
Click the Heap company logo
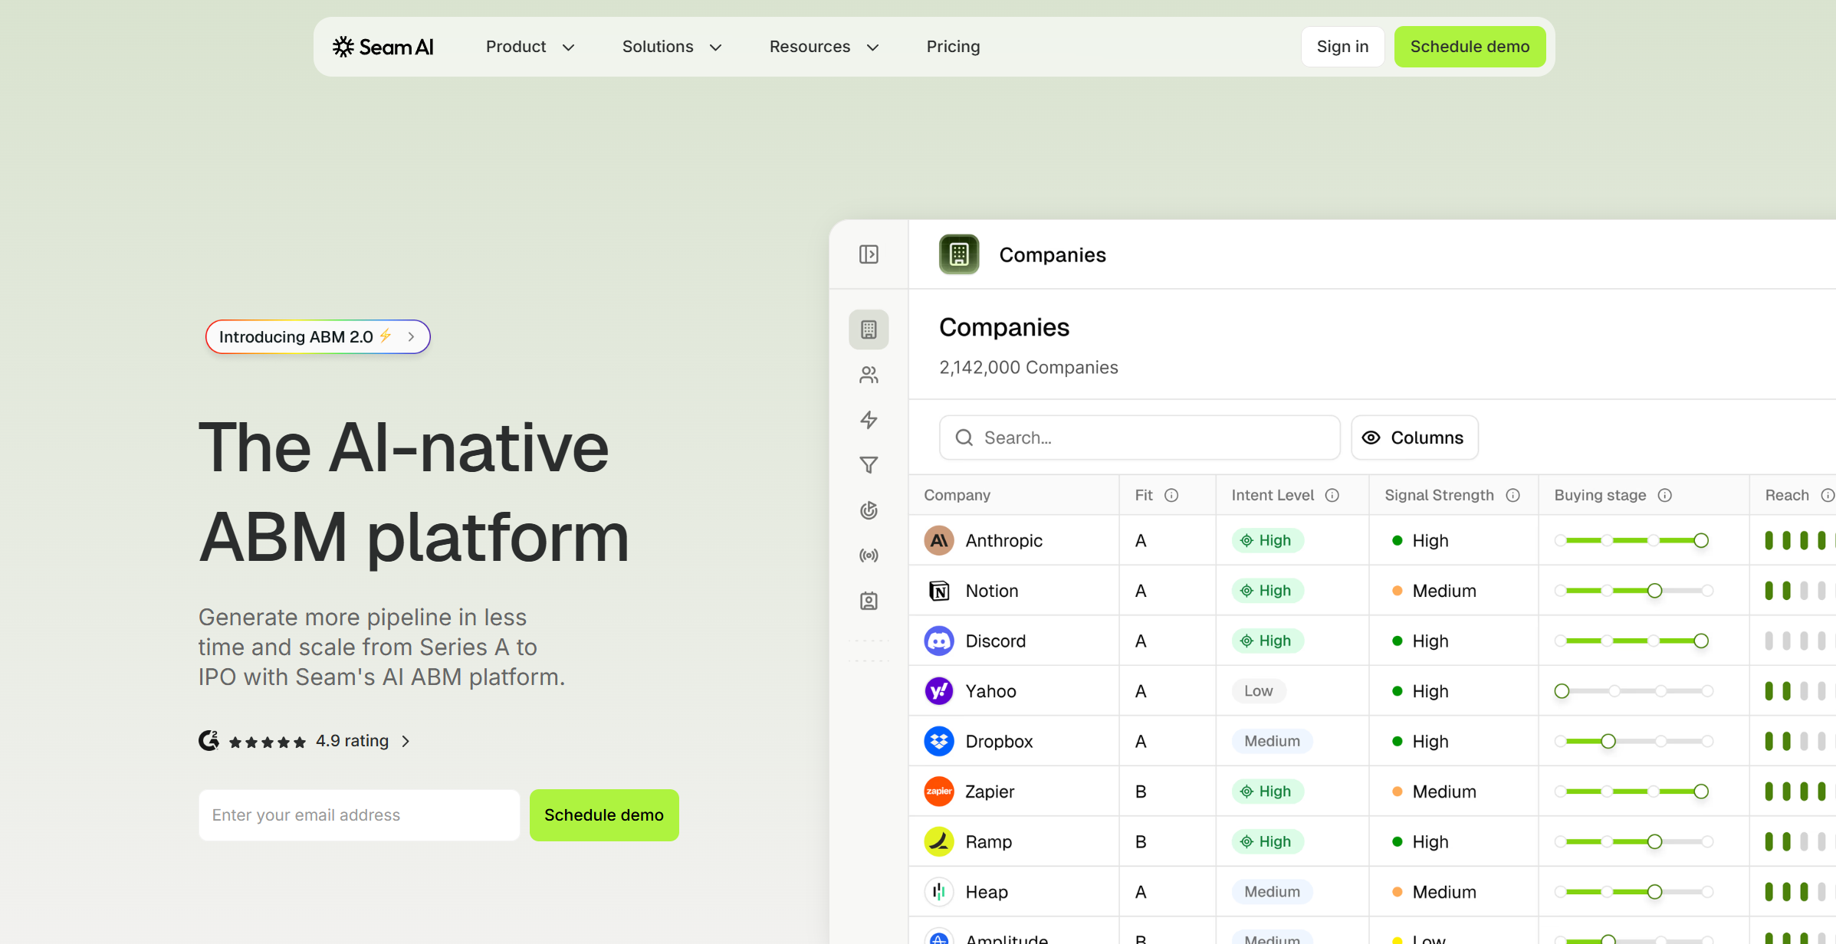(939, 892)
